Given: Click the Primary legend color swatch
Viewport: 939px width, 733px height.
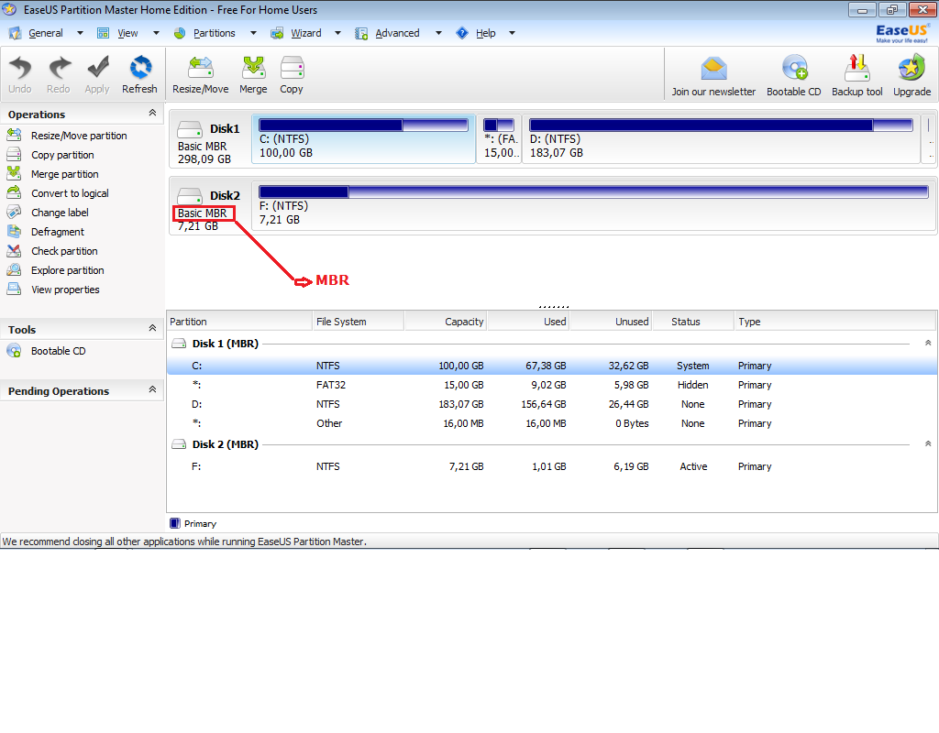Looking at the screenshot, I should click(x=175, y=523).
